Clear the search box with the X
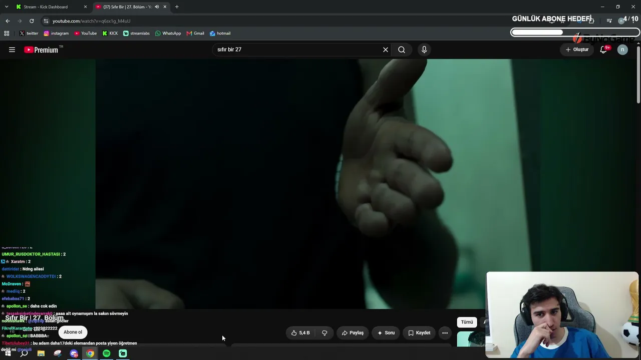 [386, 49]
